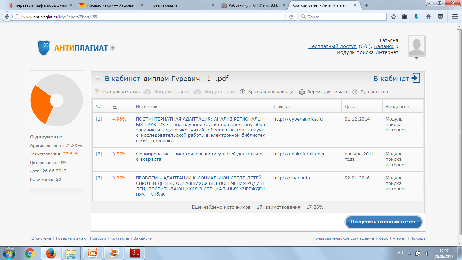The height and width of the screenshot is (260, 462).
Task: Sort the table by the % column header
Action: [x=115, y=106]
